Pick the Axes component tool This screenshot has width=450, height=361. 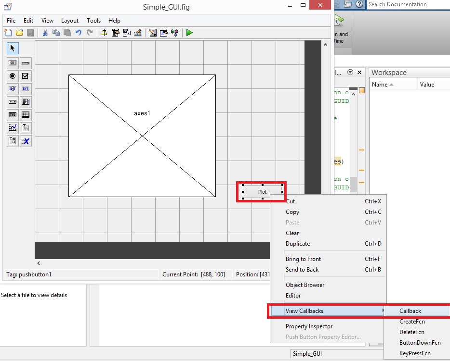coord(13,128)
